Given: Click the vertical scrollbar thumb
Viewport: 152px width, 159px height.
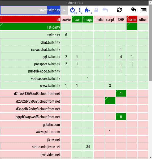Looking at the screenshot, I should pyautogui.click(x=150, y=43).
